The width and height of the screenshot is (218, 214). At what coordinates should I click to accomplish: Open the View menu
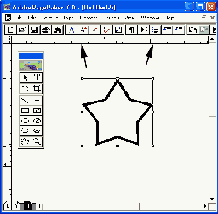click(130, 18)
